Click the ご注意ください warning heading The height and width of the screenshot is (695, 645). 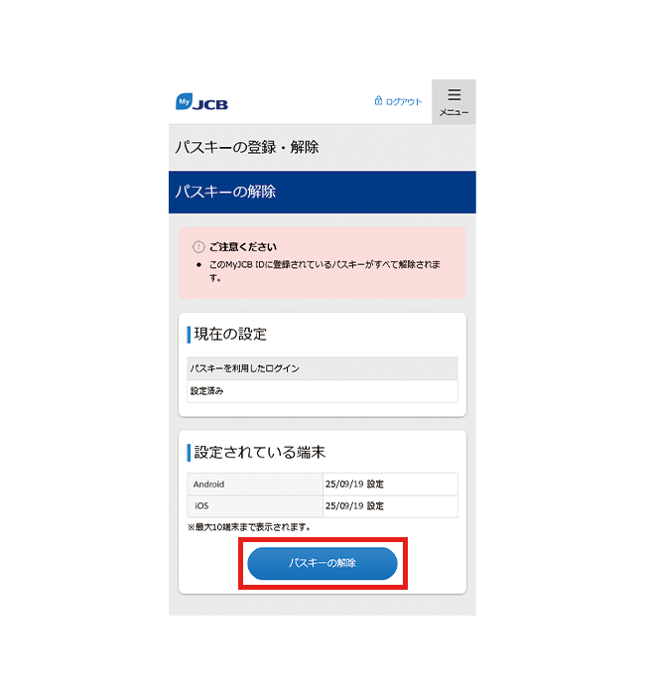243,247
